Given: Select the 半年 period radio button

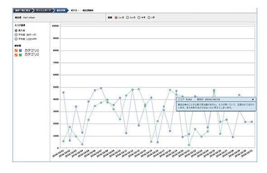Looking at the screenshot, I should 139,17.
